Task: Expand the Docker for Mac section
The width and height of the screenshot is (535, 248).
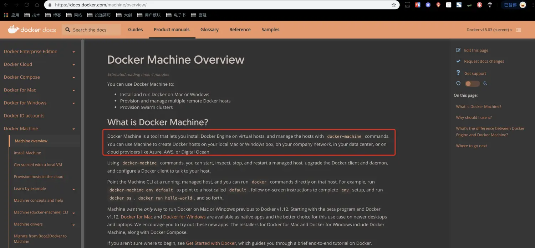Action: coord(74,90)
